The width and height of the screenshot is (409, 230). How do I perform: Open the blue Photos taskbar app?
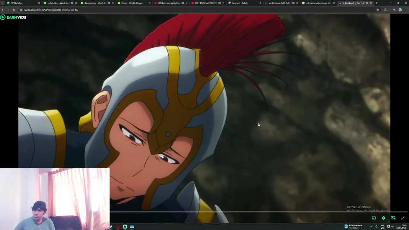click(132, 227)
